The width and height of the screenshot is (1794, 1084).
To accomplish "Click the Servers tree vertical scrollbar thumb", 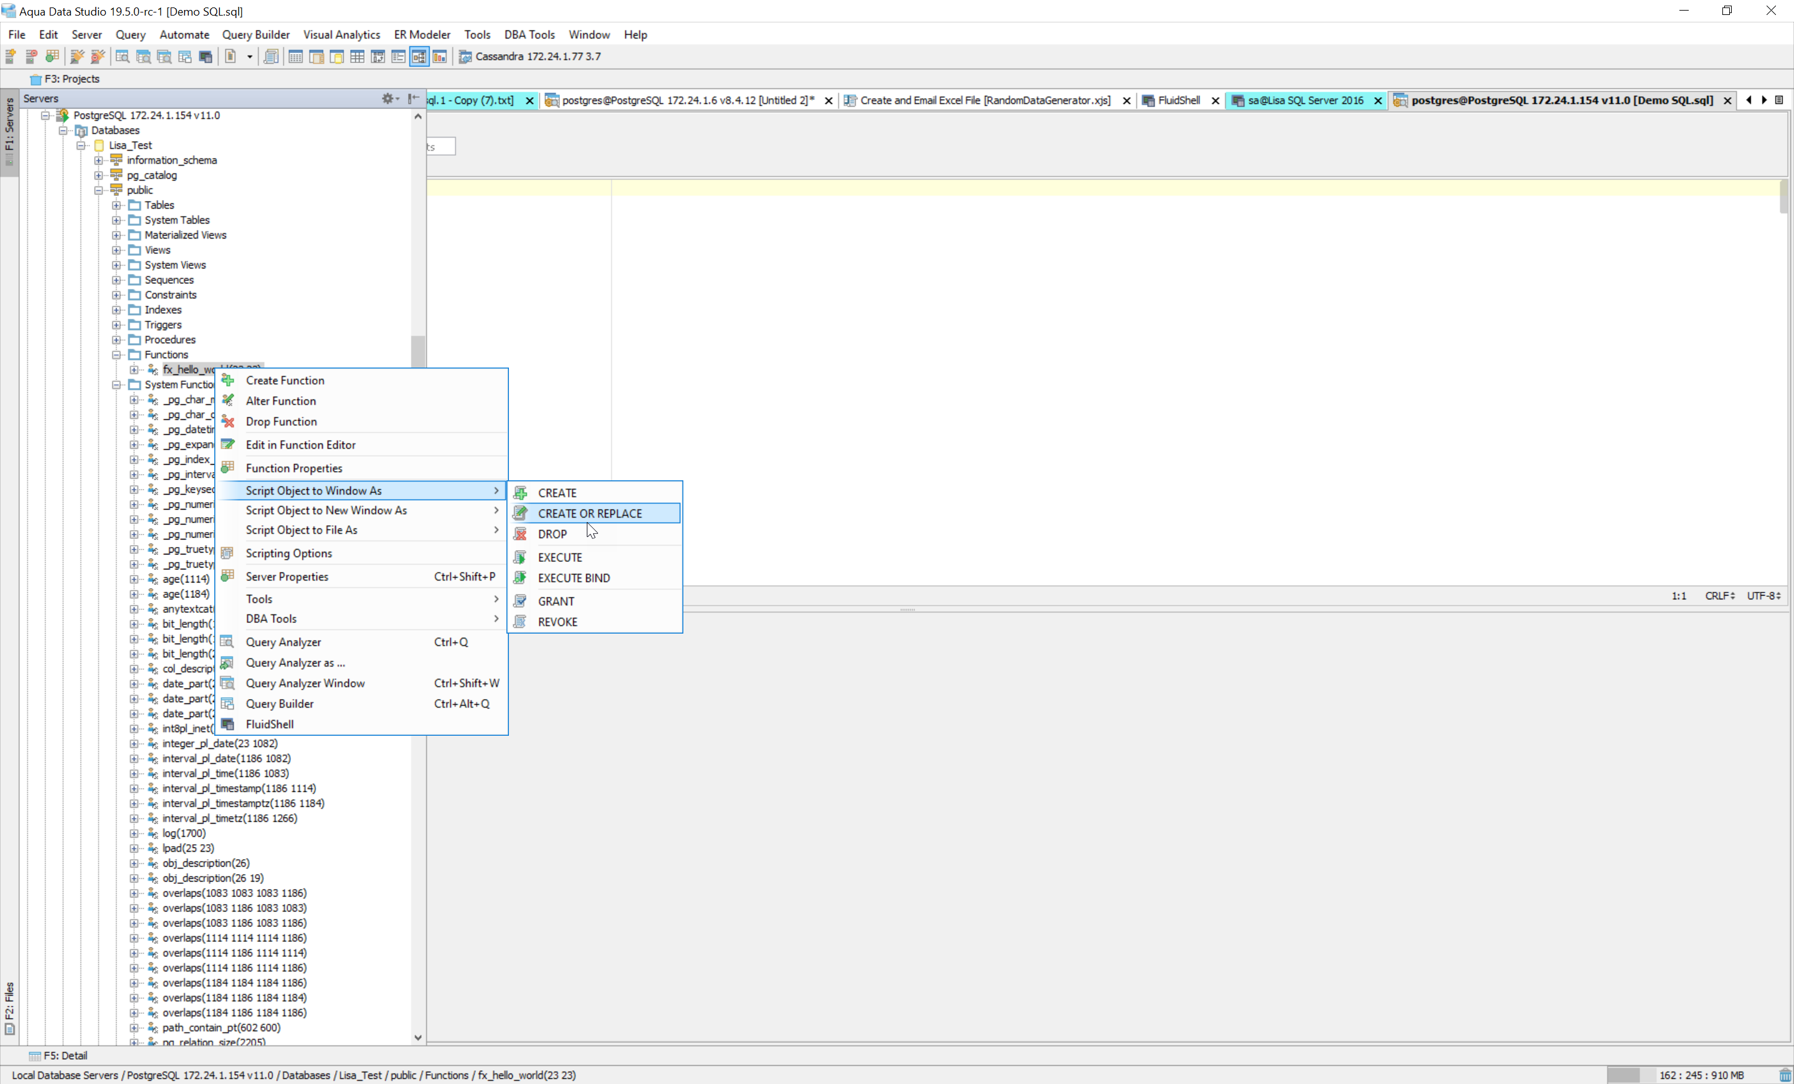I will (x=418, y=351).
